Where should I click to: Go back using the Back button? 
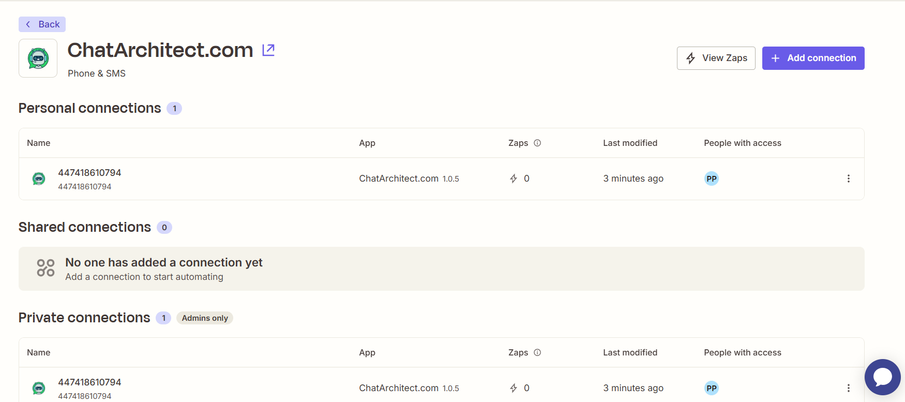point(42,24)
